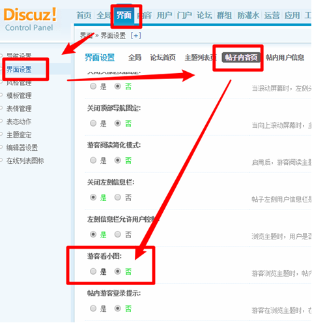Choose 是 for 关闭顶部导航固定
This screenshot has height=323, width=312.
point(93,123)
